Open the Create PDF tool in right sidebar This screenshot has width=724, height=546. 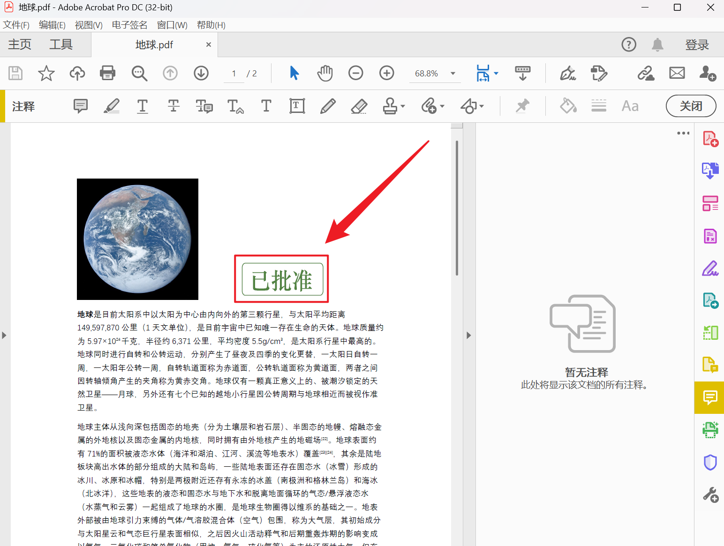[x=710, y=138]
